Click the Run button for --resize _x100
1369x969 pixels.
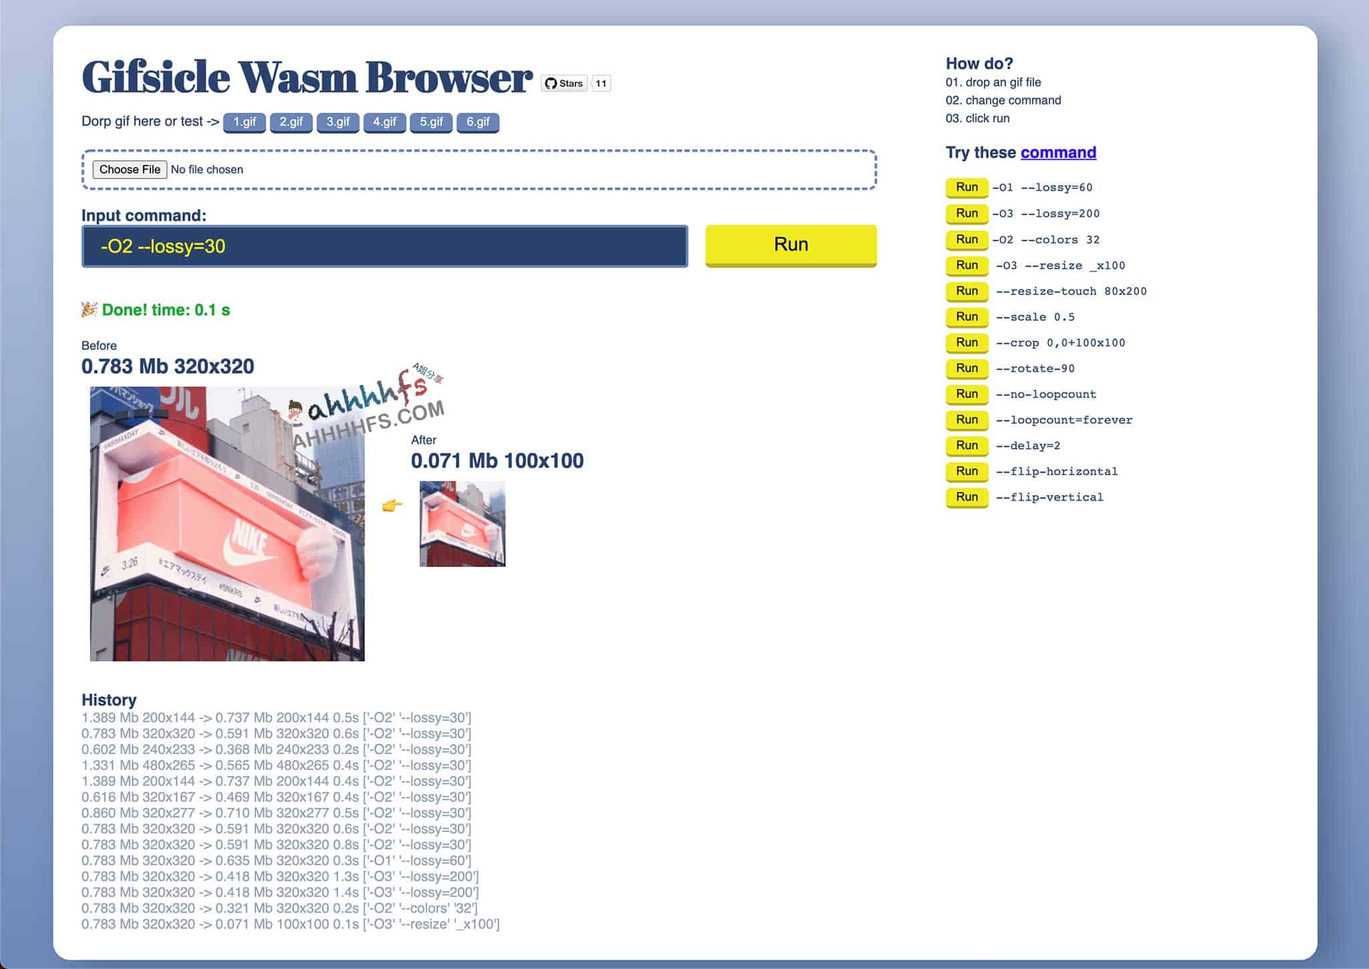[964, 264]
